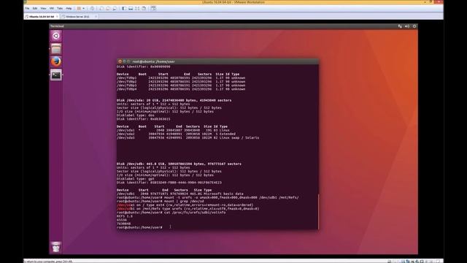Click the 'Disk /dev/sdb: 465.8 GiB' line
Screen dimensions: 467x263
[x=179, y=164]
